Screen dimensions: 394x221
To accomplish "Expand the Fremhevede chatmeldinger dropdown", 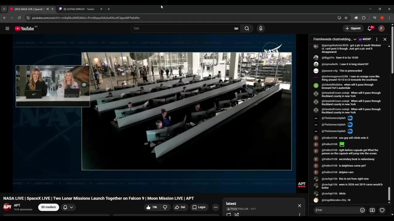I will pyautogui.click(x=335, y=39).
